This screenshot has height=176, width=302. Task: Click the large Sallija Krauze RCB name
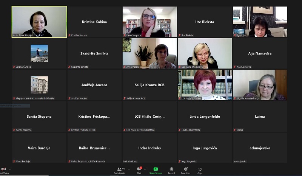(x=149, y=85)
